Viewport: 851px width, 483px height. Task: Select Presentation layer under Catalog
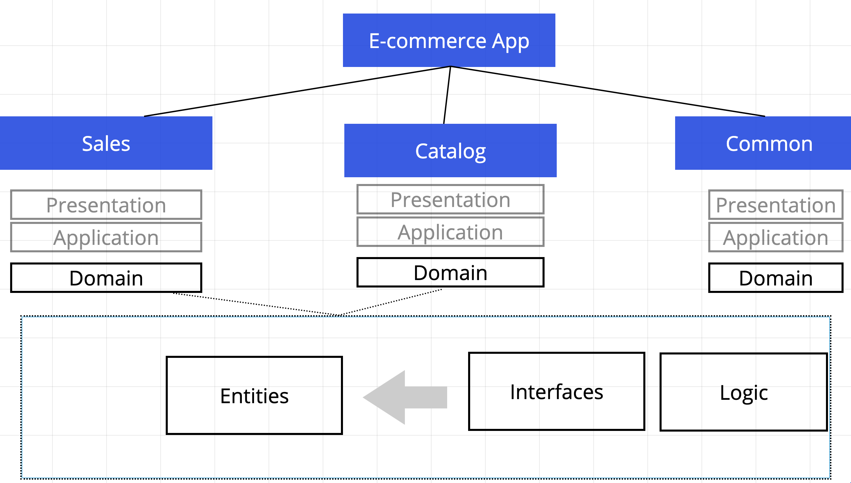click(x=450, y=199)
